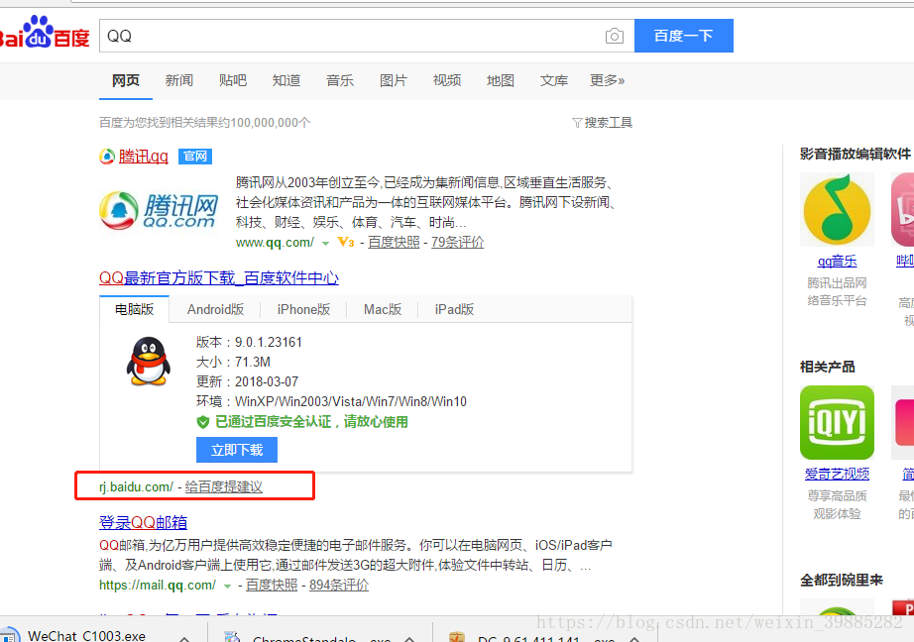Click the 立即下载 button
Image resolution: width=914 pixels, height=642 pixels.
(237, 450)
